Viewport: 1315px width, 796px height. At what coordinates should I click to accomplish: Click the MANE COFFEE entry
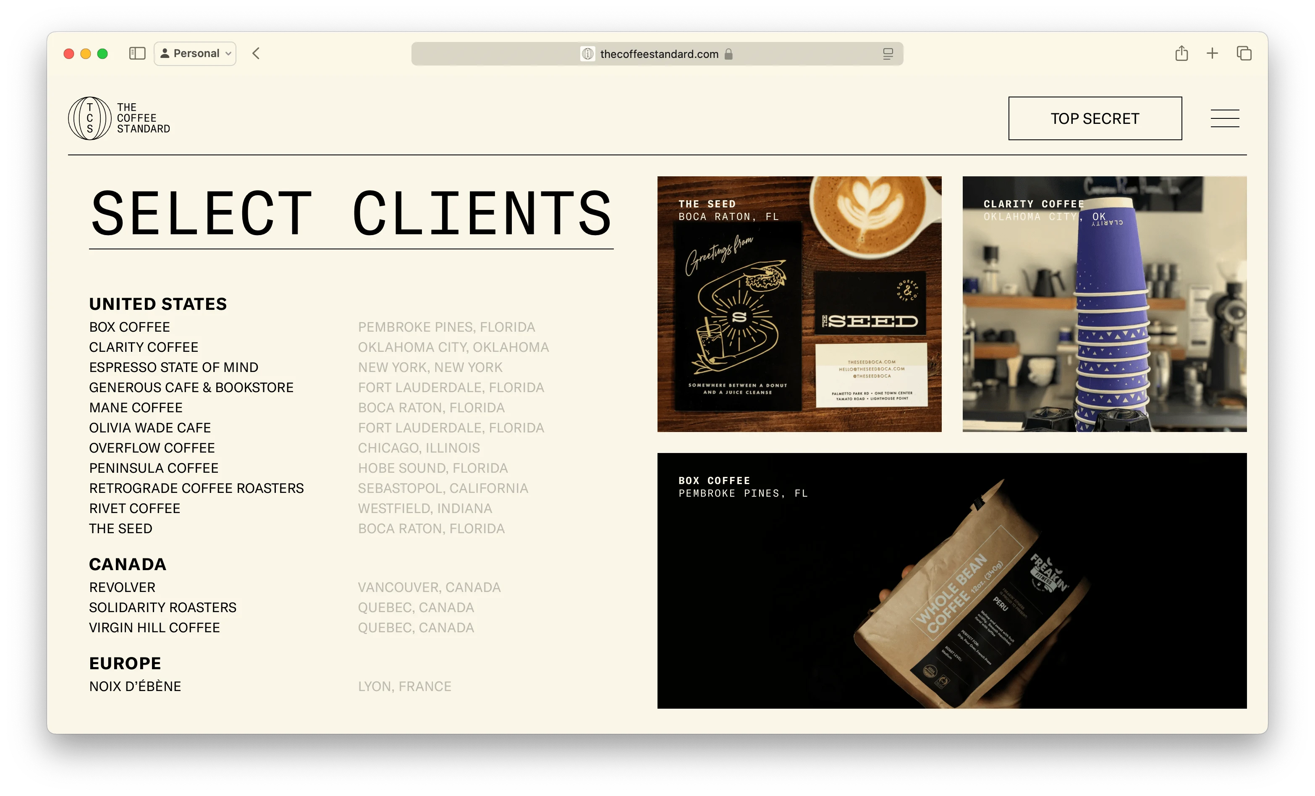click(136, 408)
